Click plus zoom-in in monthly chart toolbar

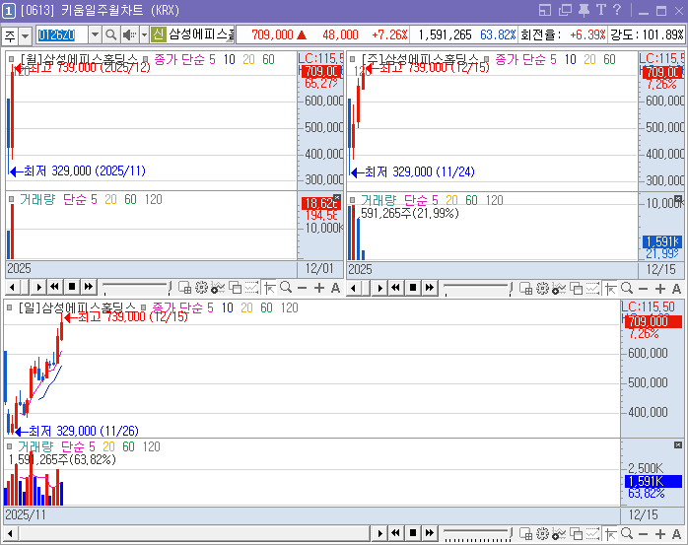(x=319, y=288)
